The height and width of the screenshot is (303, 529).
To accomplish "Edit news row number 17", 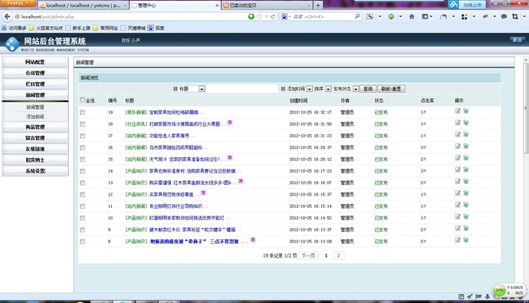I will pyautogui.click(x=458, y=135).
